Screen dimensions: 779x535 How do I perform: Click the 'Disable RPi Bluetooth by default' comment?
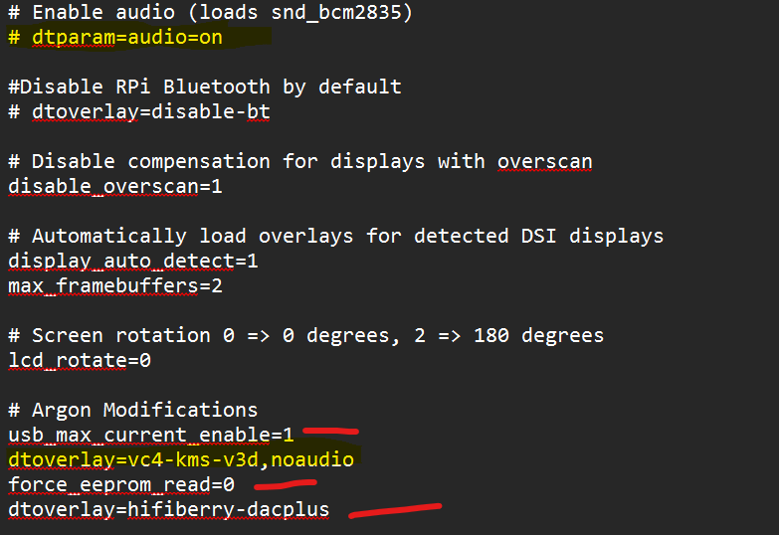point(205,88)
